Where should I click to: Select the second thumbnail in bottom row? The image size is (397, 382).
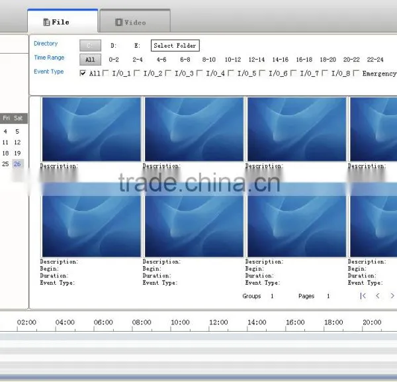194,226
